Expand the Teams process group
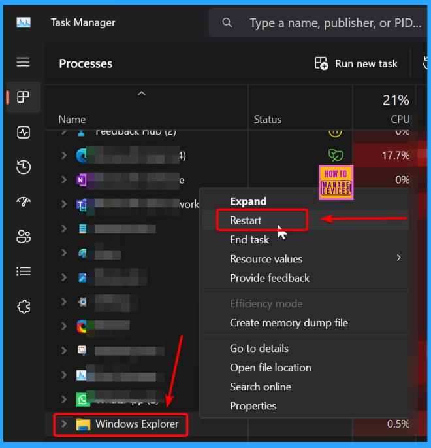 (x=64, y=204)
